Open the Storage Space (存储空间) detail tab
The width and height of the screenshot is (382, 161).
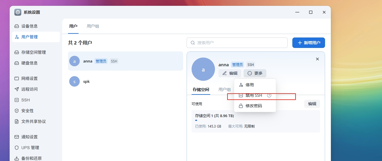pos(201,90)
